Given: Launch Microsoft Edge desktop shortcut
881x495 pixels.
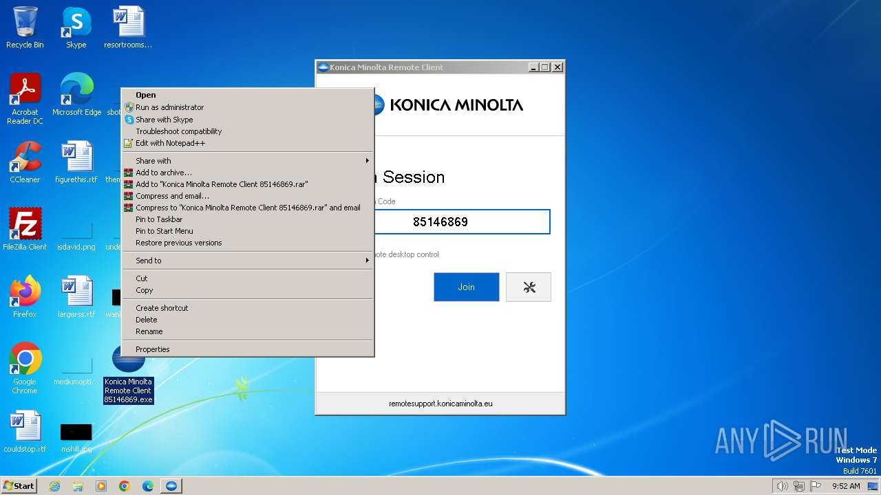Looking at the screenshot, I should [76, 94].
